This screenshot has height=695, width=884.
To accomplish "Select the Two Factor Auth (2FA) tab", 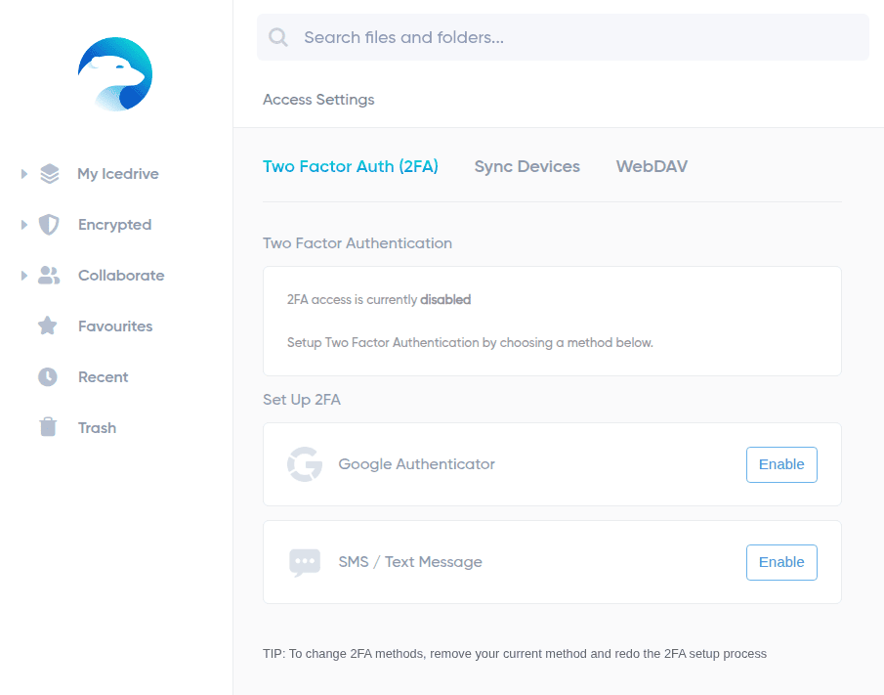I will pos(351,166).
